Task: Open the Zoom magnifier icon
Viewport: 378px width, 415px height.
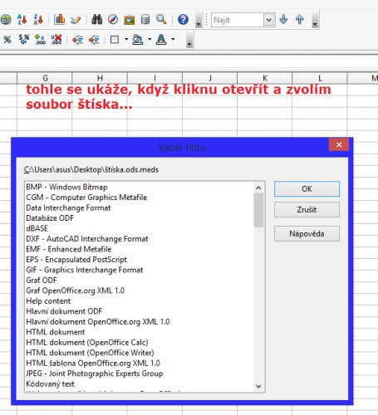Action: 161,20
